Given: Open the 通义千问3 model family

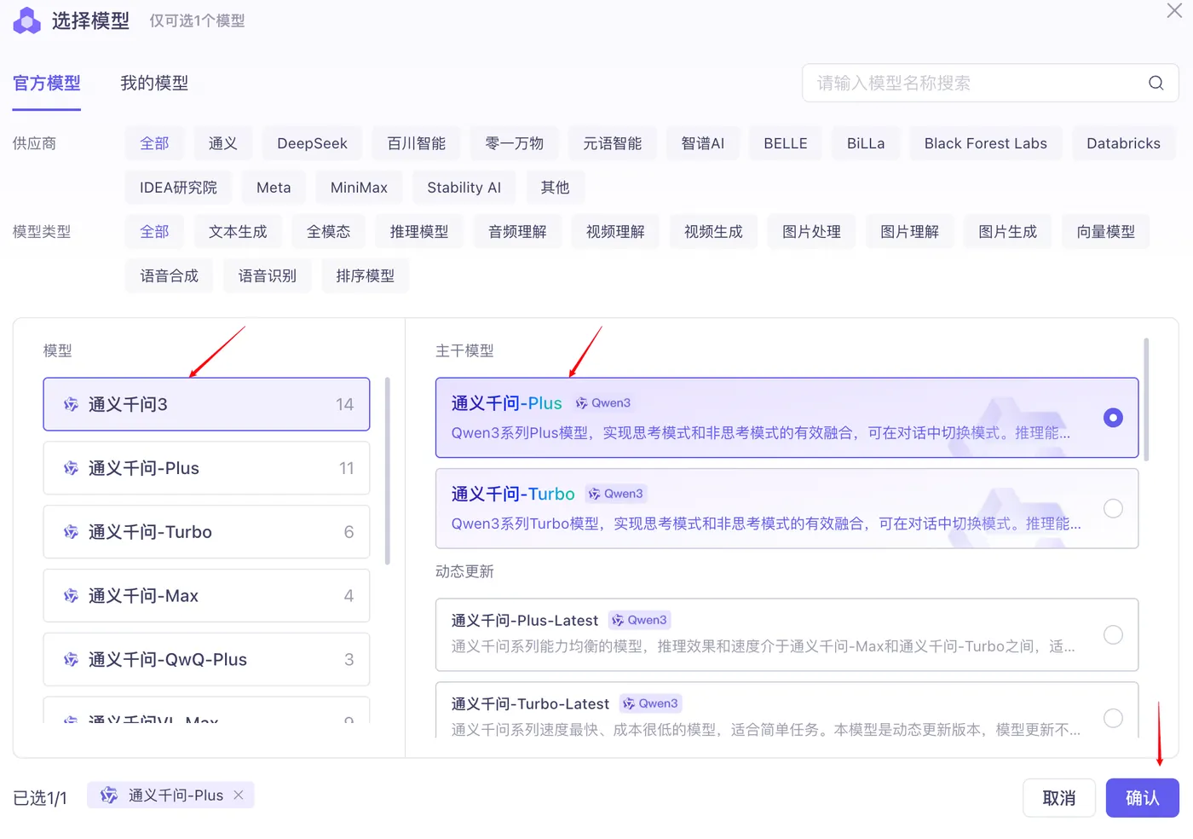Looking at the screenshot, I should tap(206, 404).
